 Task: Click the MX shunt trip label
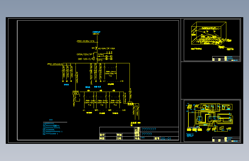pos(93,48)
